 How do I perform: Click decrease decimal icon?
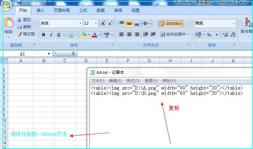233,34
